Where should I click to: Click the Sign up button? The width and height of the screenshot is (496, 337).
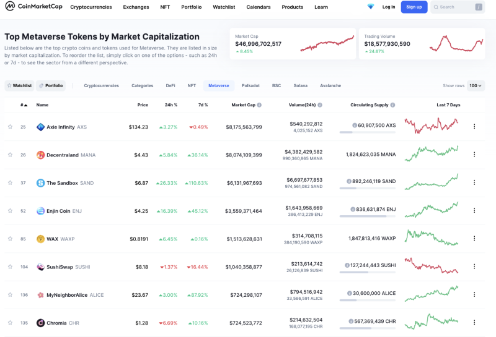pyautogui.click(x=414, y=7)
